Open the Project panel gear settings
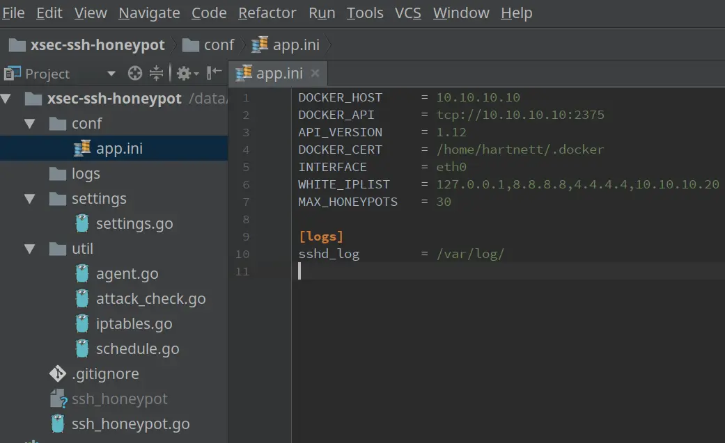The height and width of the screenshot is (443, 725). pyautogui.click(x=187, y=74)
